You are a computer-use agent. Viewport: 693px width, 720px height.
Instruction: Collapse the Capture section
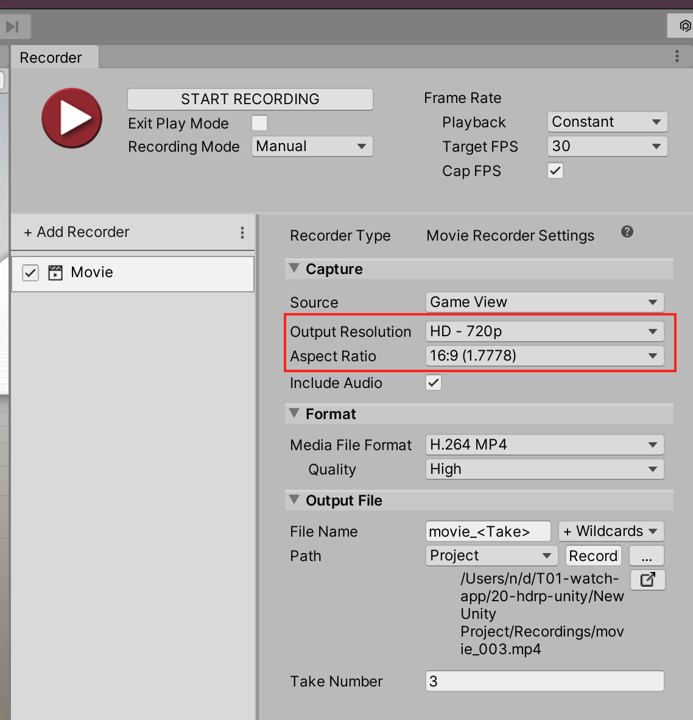294,267
